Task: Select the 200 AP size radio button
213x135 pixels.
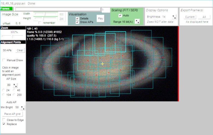Action: (x=14, y=95)
